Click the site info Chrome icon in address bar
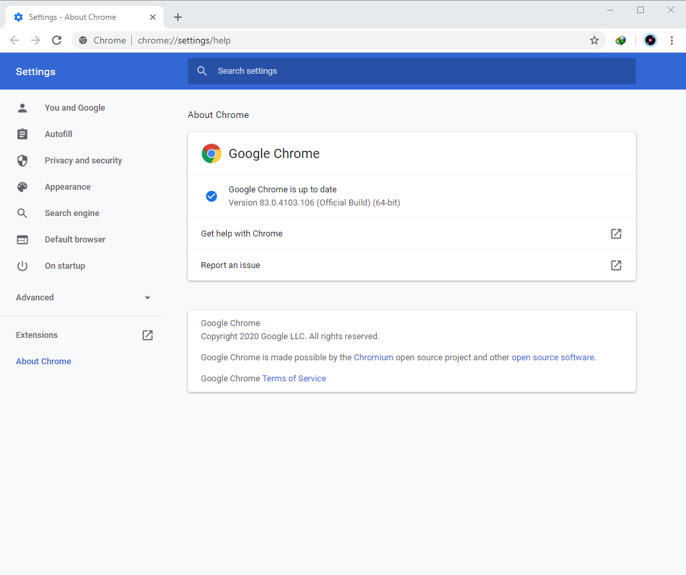 click(x=83, y=40)
